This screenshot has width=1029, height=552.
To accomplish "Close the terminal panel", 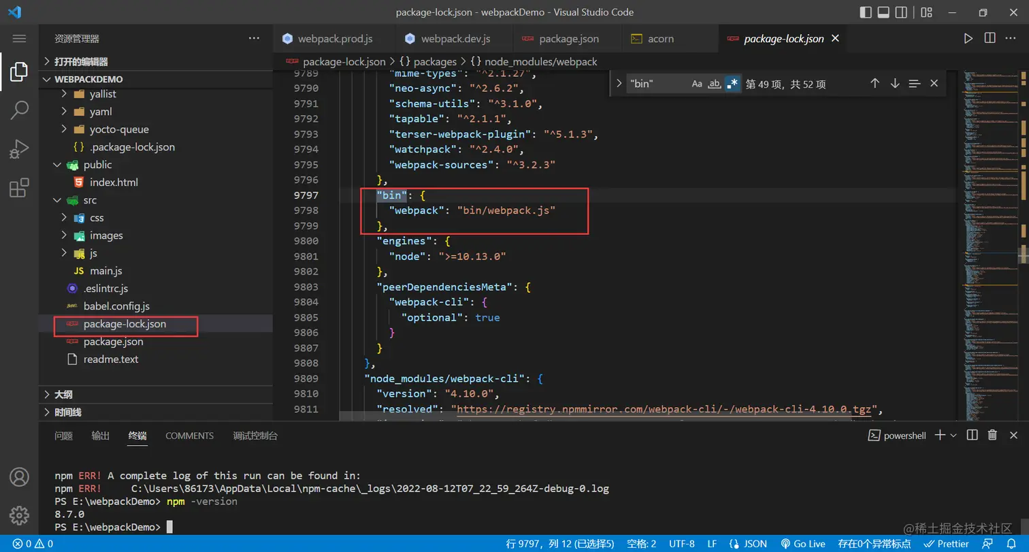I will 1013,435.
